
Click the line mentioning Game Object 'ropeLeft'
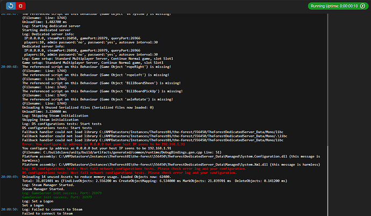[96, 75]
